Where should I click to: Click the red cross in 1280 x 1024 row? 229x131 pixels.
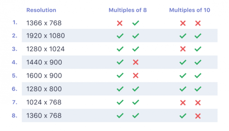click(183, 49)
